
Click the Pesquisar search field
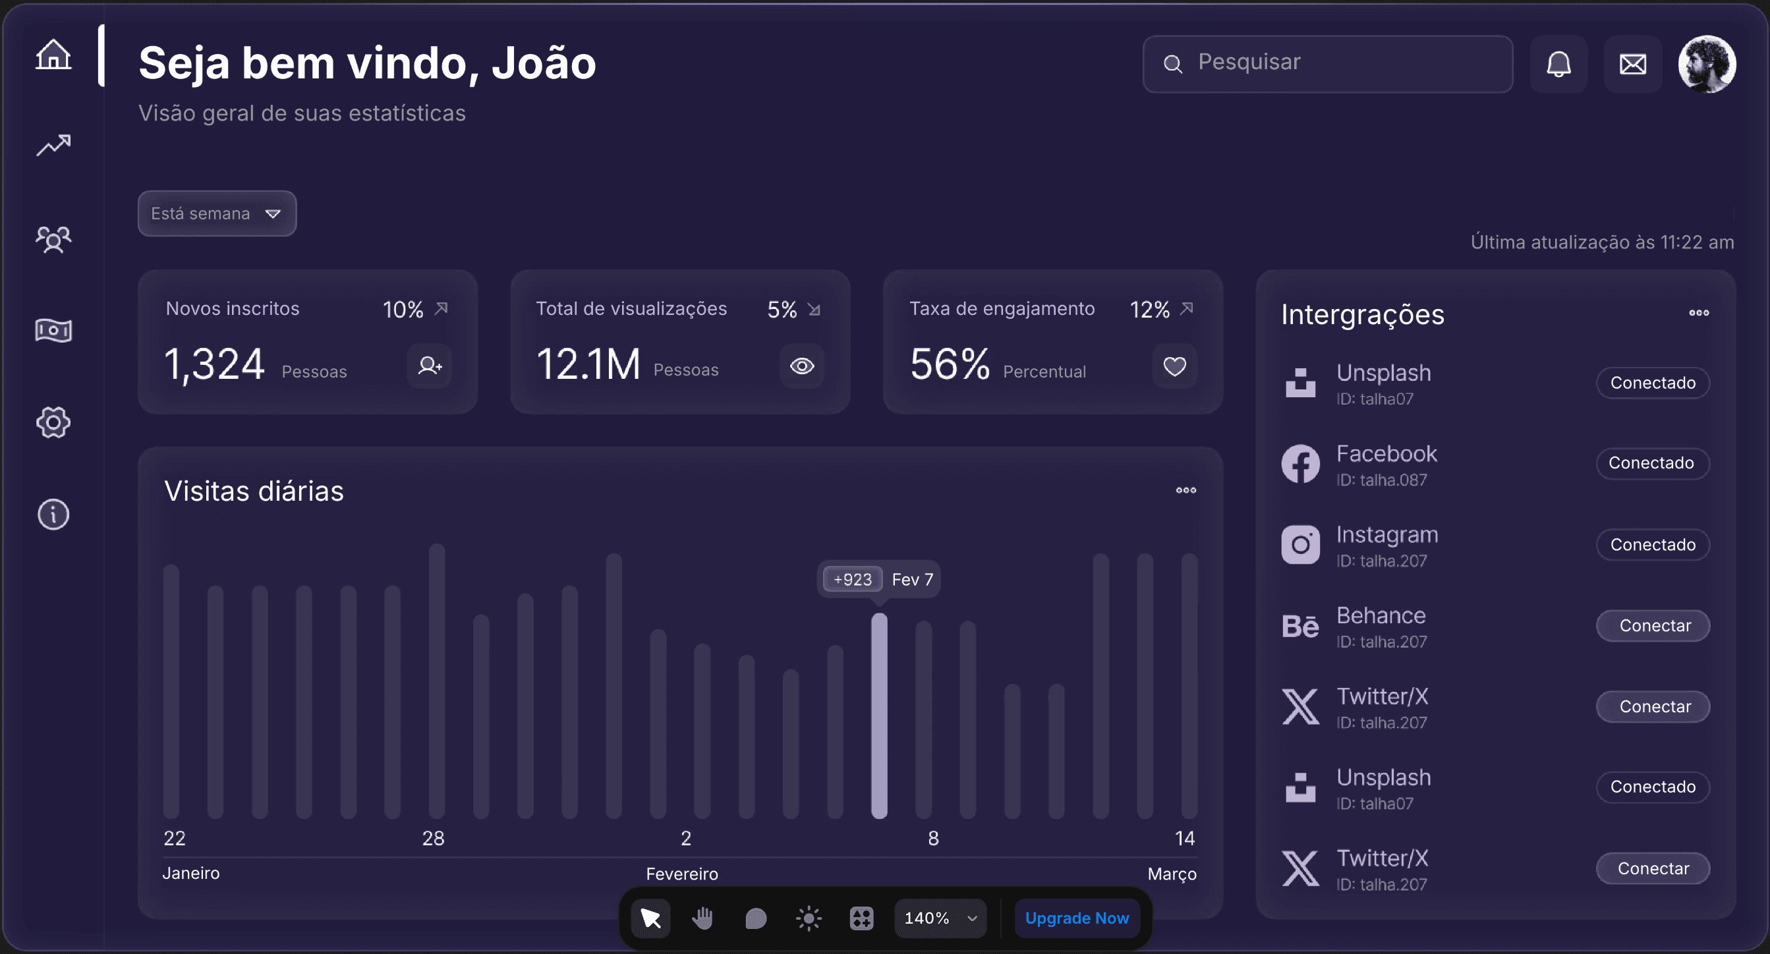(x=1327, y=63)
